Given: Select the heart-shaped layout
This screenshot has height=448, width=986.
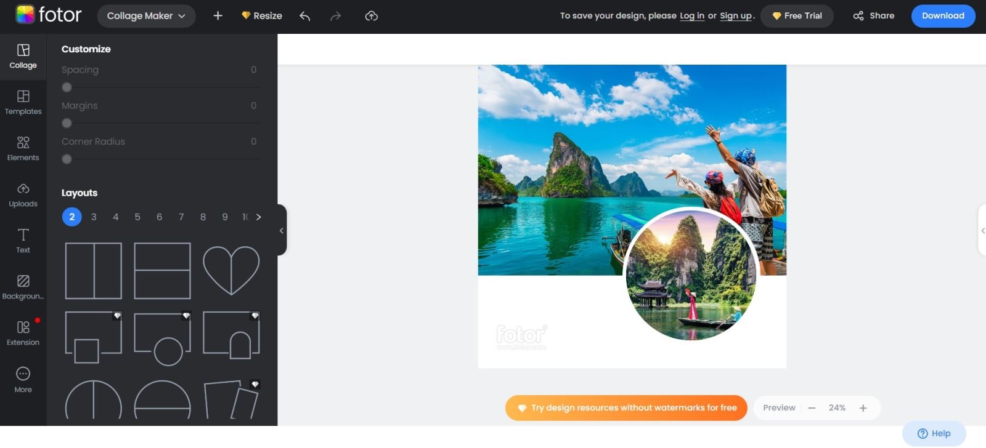Looking at the screenshot, I should [231, 271].
